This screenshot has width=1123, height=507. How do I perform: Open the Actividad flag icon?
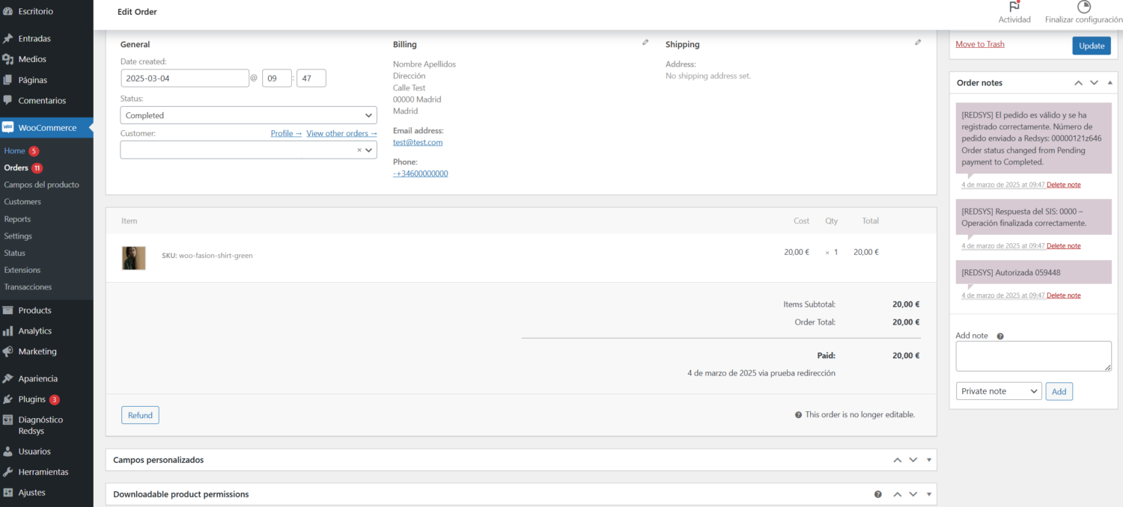1014,7
